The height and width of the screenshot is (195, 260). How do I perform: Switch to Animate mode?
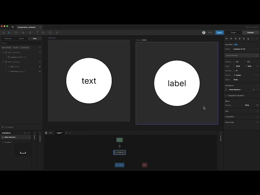click(250, 32)
